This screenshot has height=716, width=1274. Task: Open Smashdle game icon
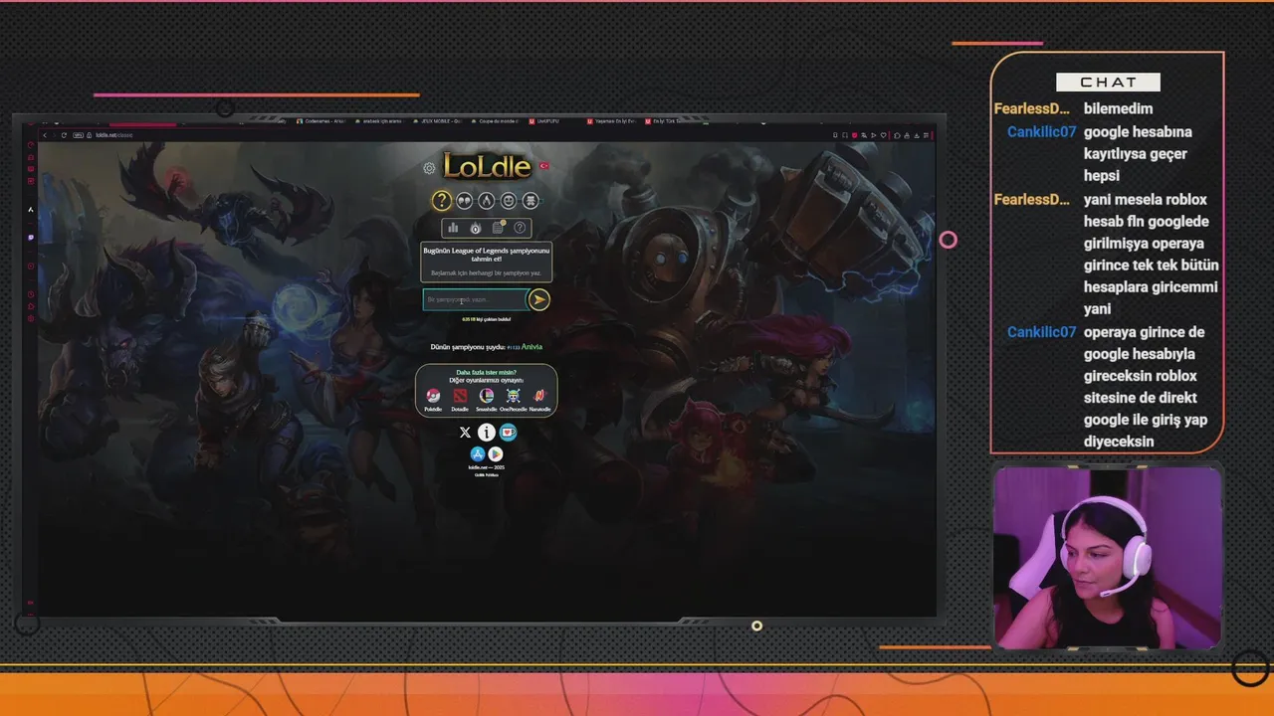(x=487, y=396)
